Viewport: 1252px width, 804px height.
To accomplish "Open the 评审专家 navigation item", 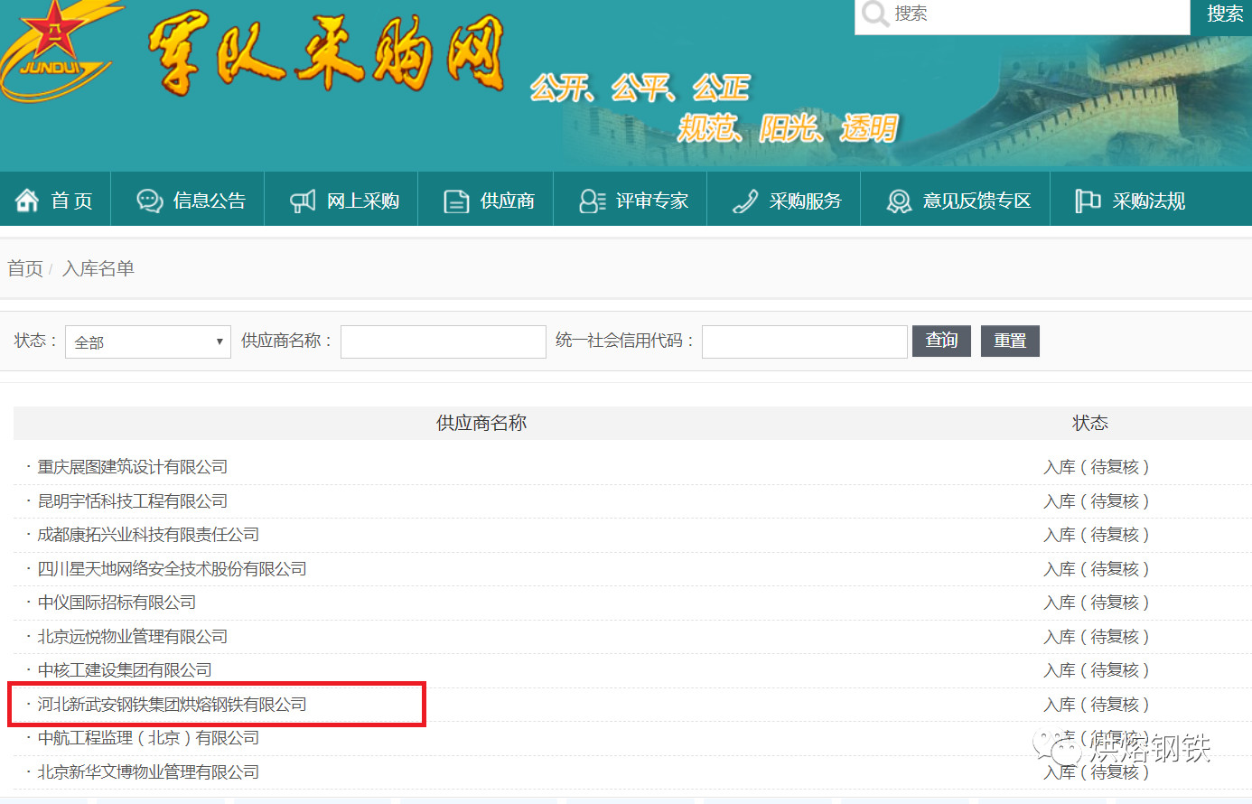I will (x=631, y=199).
